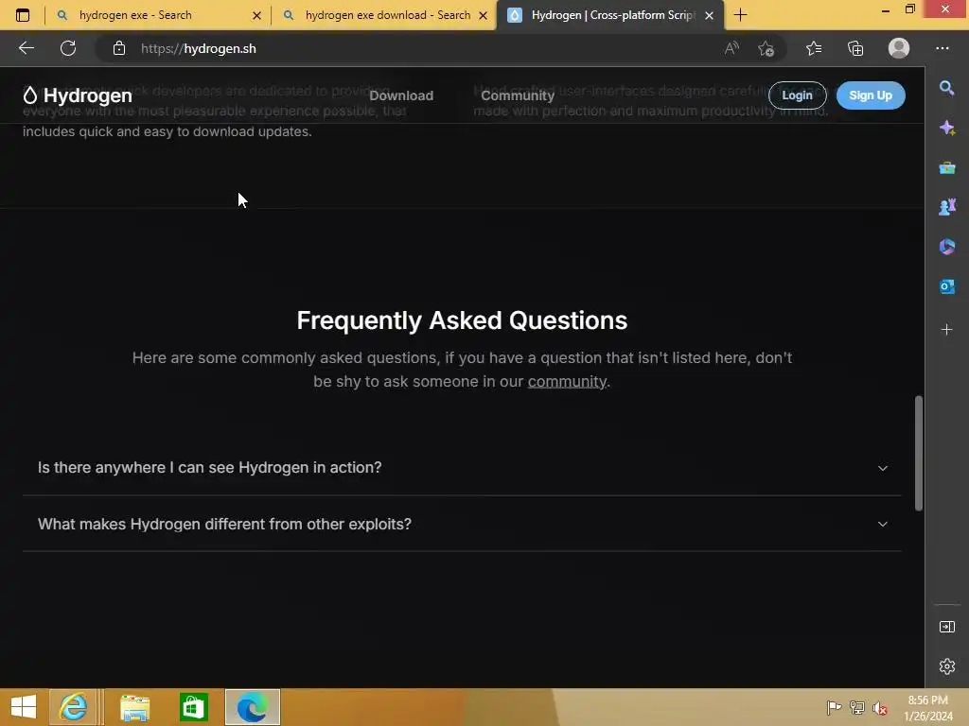This screenshot has width=969, height=726.
Task: Open the Favorites list
Action: 814,48
